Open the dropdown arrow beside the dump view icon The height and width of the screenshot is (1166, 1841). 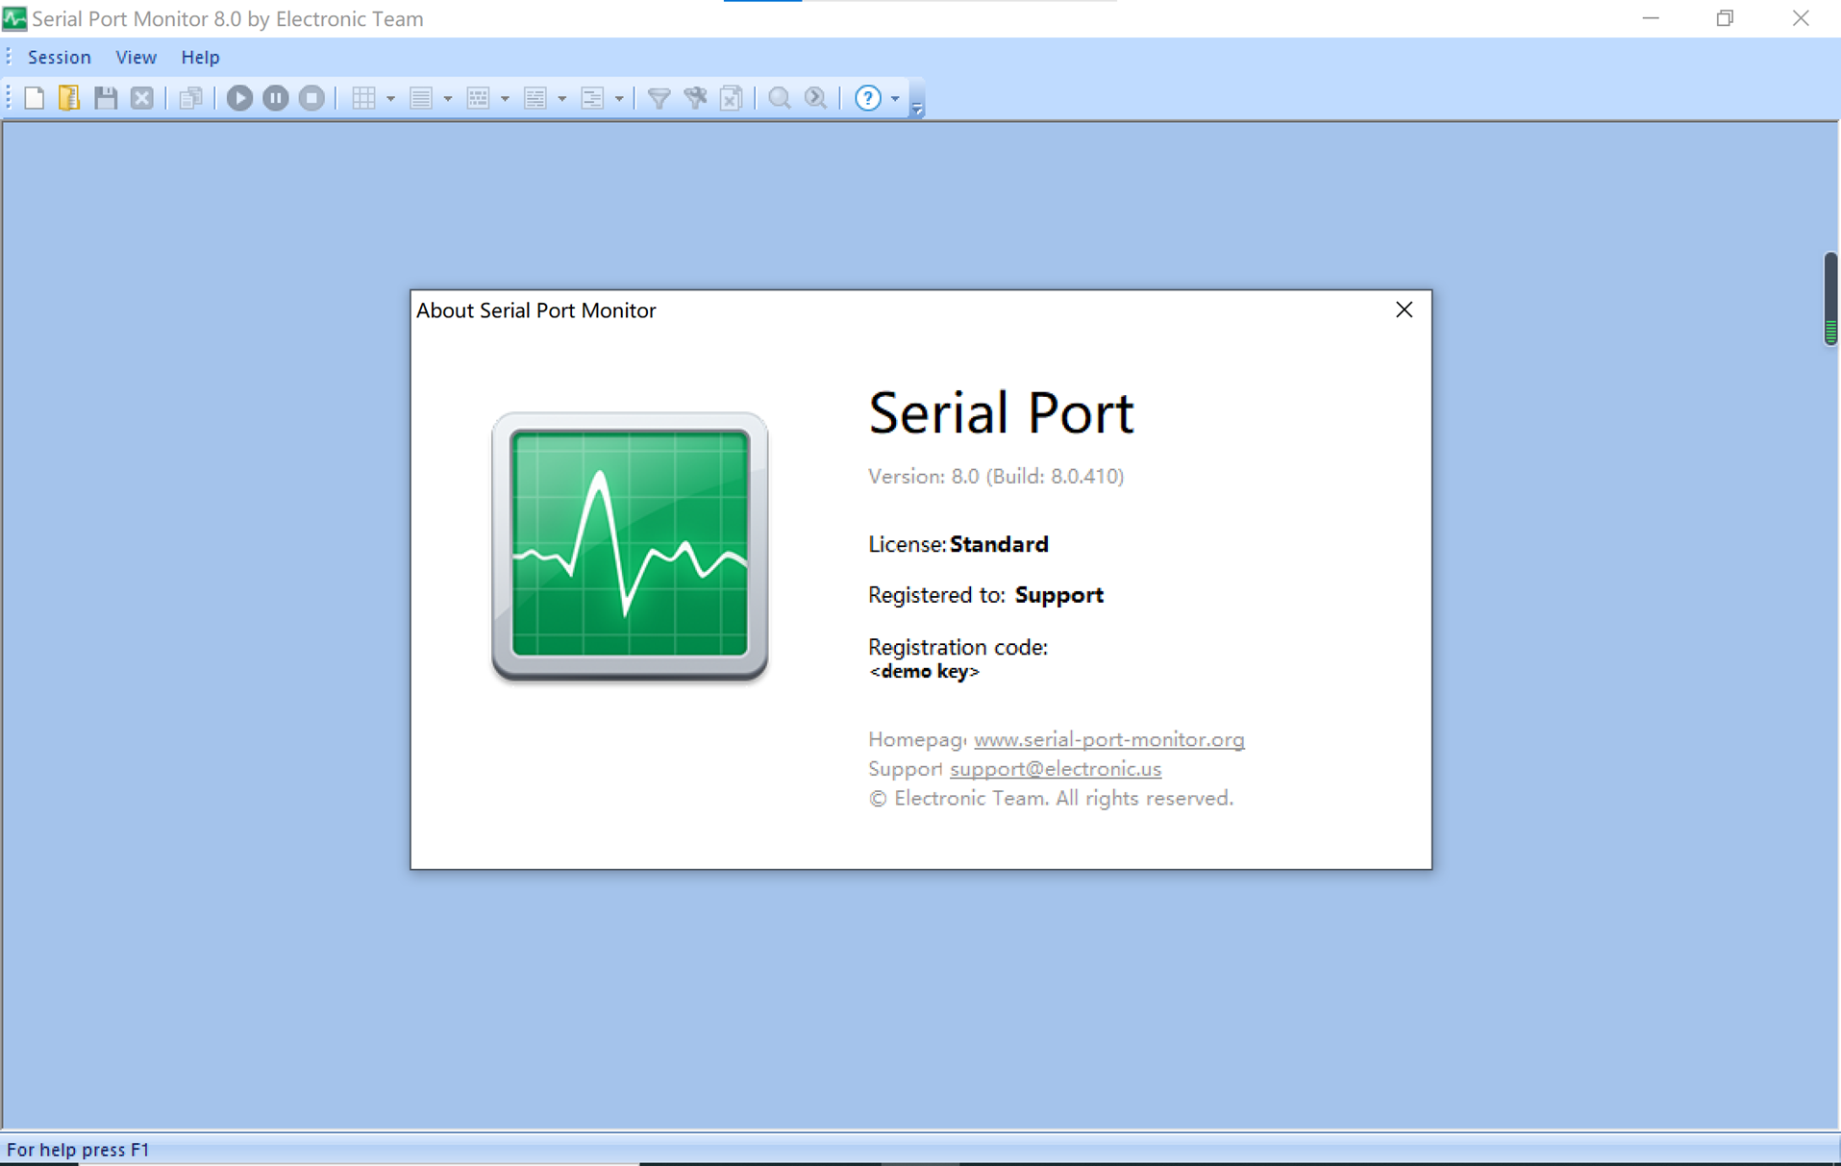coord(505,98)
